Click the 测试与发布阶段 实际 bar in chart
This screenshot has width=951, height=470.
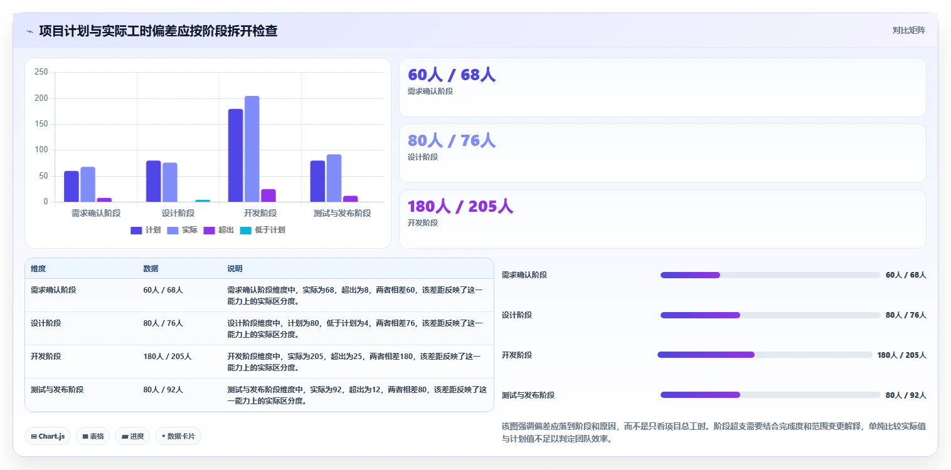pos(334,178)
